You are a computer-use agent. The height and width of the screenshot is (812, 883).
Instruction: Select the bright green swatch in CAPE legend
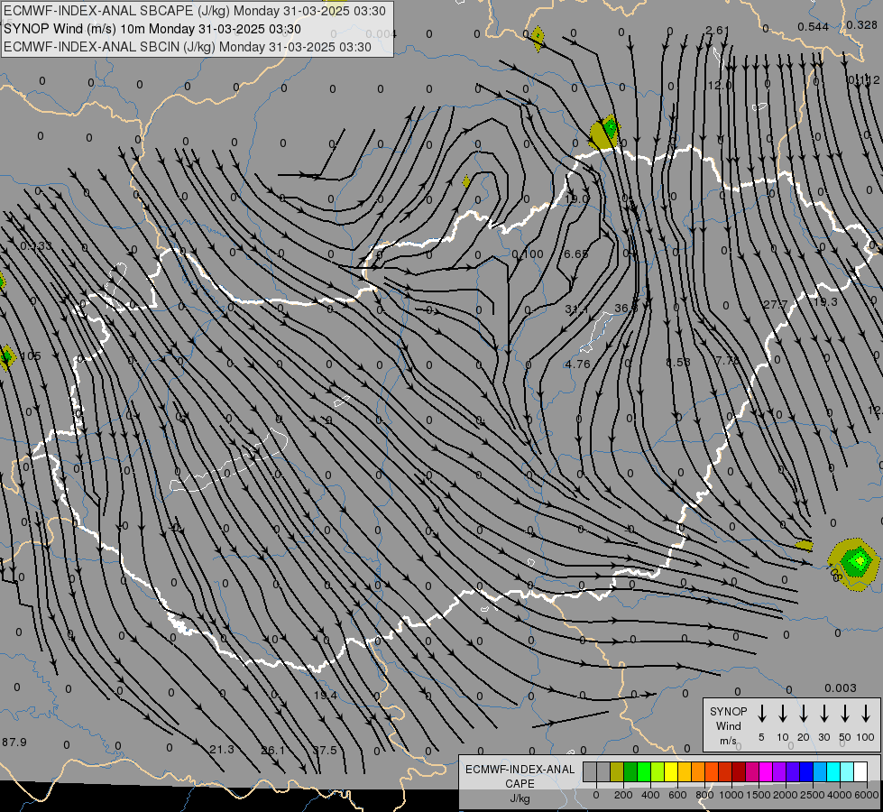pos(644,772)
